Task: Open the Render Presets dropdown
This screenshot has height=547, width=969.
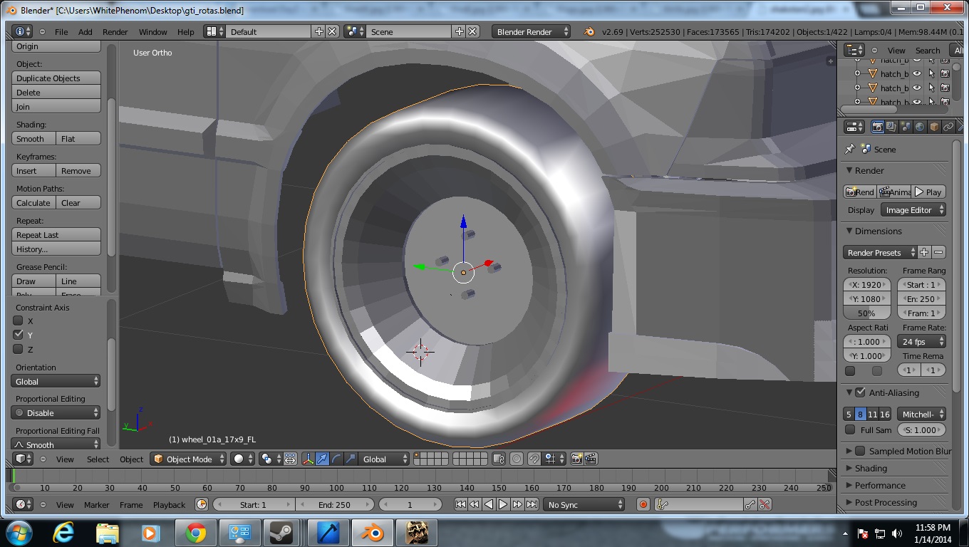Action: click(880, 252)
